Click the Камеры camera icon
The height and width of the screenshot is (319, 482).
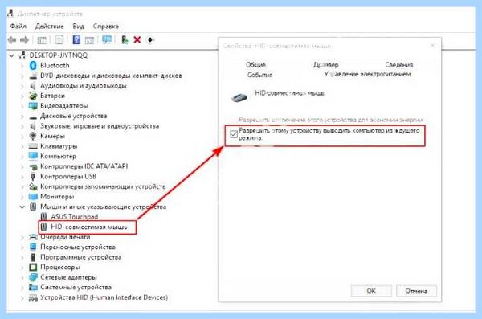point(33,136)
